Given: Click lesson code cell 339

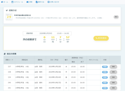Looking at the screenshot, I should click(x=9, y=77).
